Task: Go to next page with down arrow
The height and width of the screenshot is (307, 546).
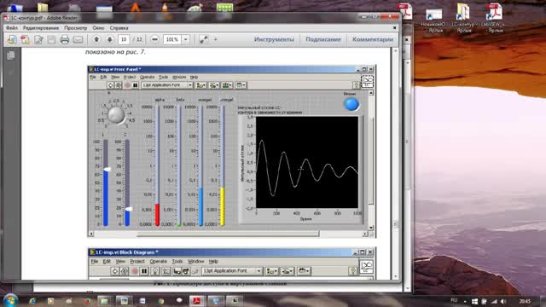Action: coord(110,39)
